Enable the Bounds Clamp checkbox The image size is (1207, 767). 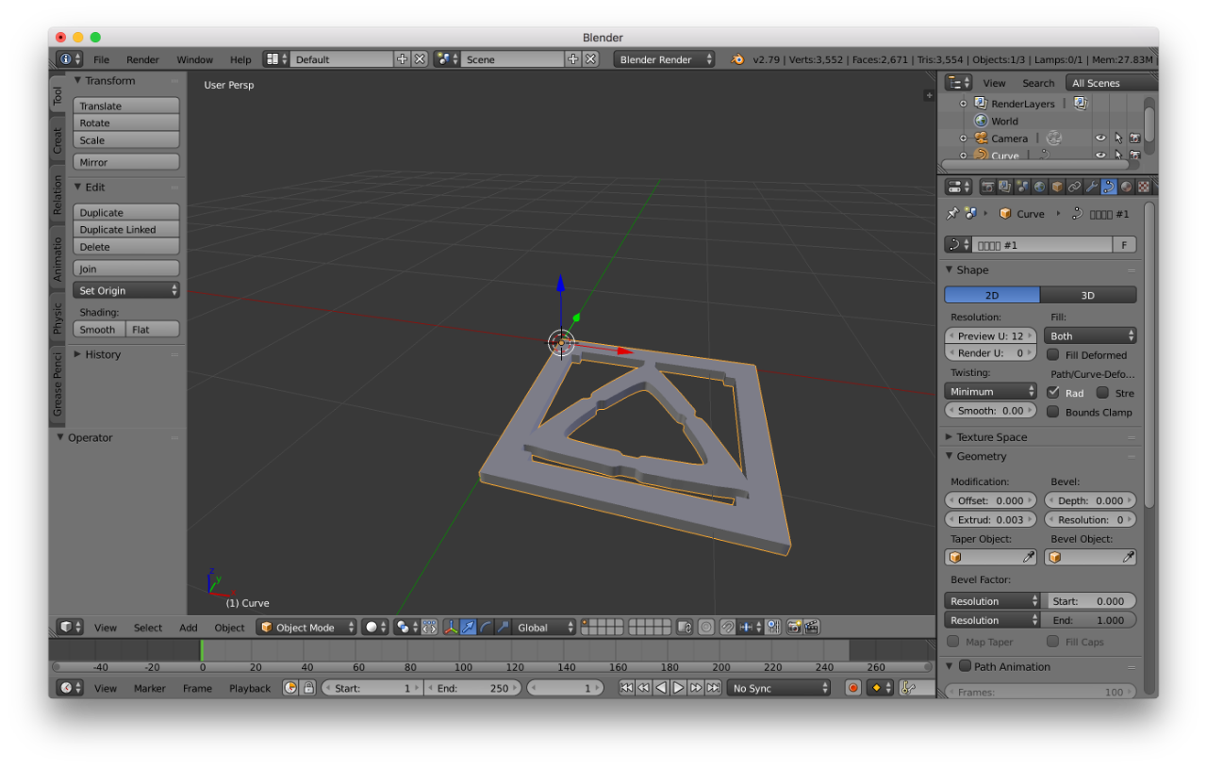1053,412
